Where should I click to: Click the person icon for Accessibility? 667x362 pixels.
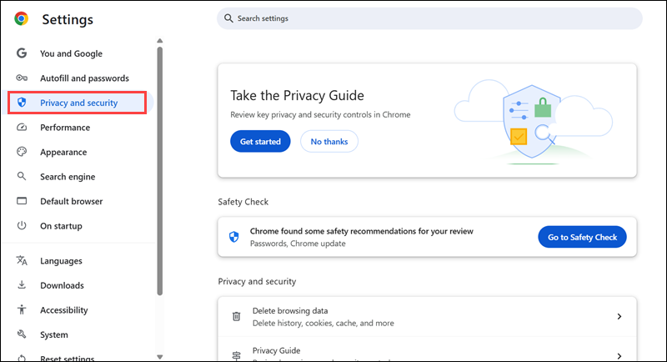[22, 309]
